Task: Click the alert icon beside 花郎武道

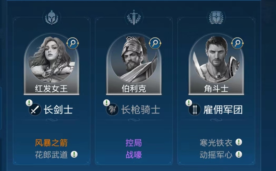Action: tap(74, 154)
